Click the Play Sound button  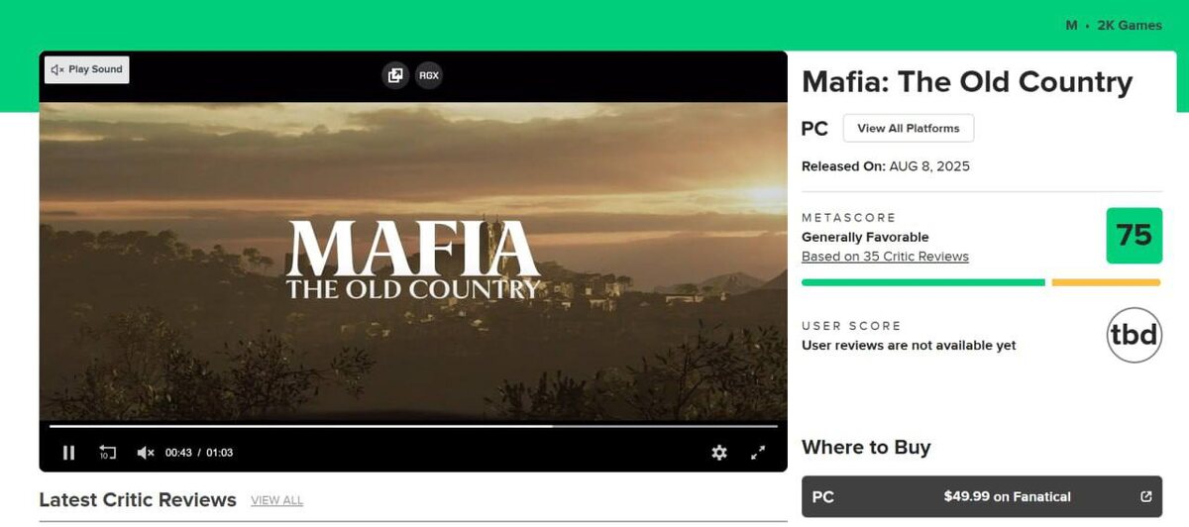[x=87, y=69]
